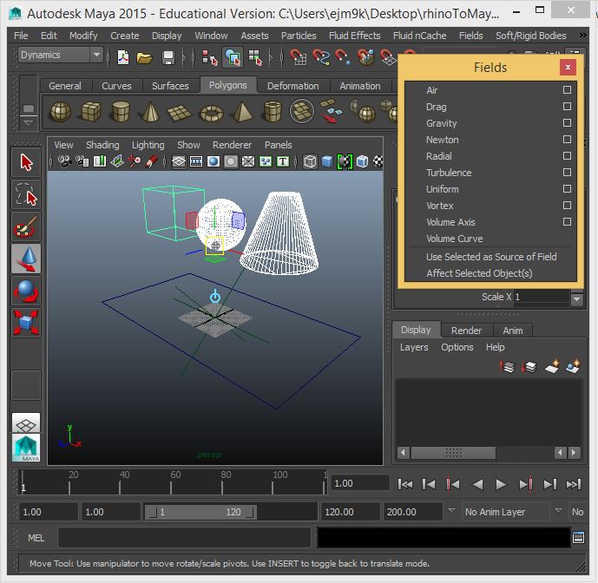Create a polygon cylinder from the shelf
The image size is (598, 583).
(x=121, y=112)
